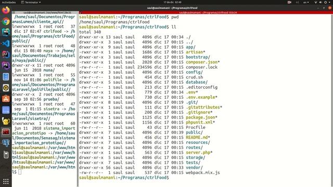Click 'database/' directory name
This screenshot has height=187, width=333.
click(x=197, y=82)
